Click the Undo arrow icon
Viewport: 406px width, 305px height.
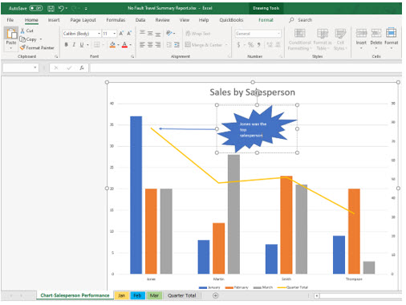tap(61, 9)
